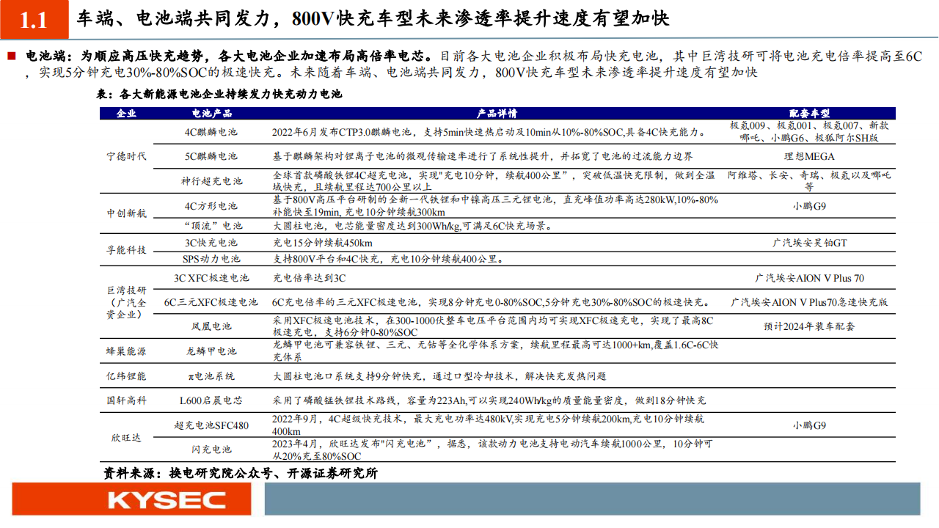Viewport: 939px width, 528px height.
Task: Click the 6C三元XFC极速电池 product cell
Action: tap(211, 302)
